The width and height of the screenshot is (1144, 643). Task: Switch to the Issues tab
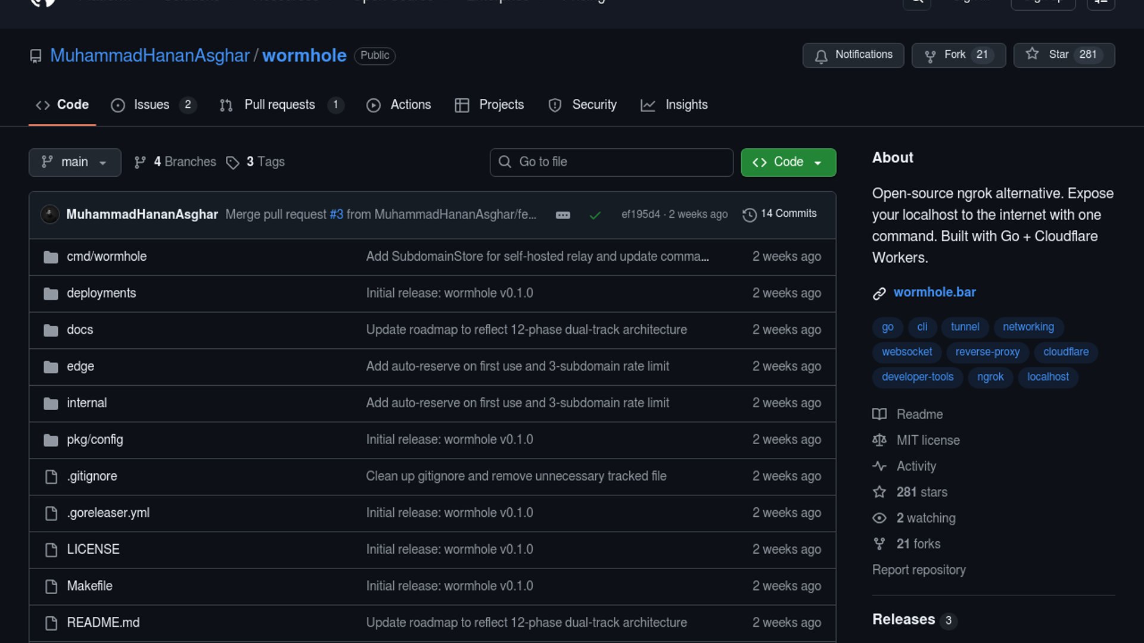click(x=152, y=105)
